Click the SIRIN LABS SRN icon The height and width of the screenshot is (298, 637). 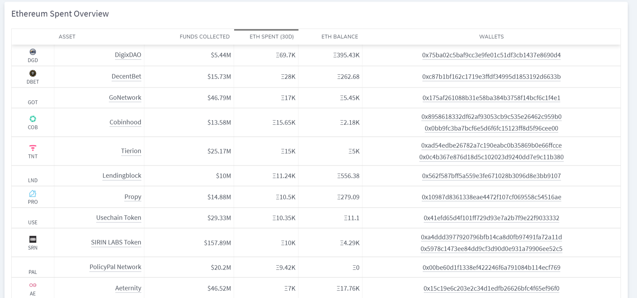click(x=33, y=239)
